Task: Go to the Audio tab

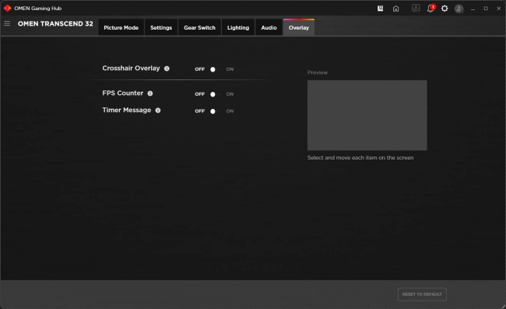Action: click(269, 27)
